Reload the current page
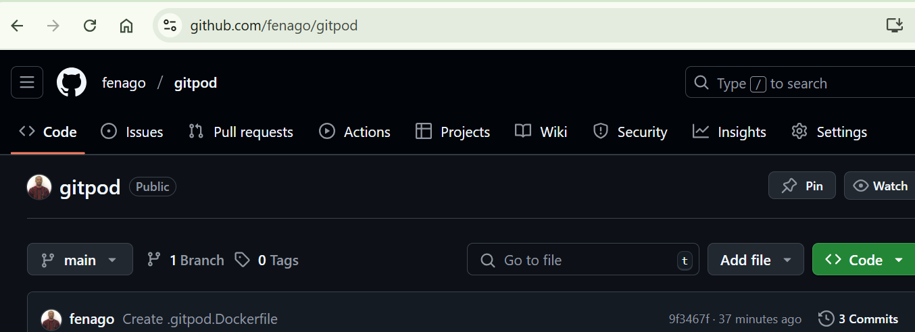Image resolution: width=915 pixels, height=332 pixels. [x=90, y=26]
